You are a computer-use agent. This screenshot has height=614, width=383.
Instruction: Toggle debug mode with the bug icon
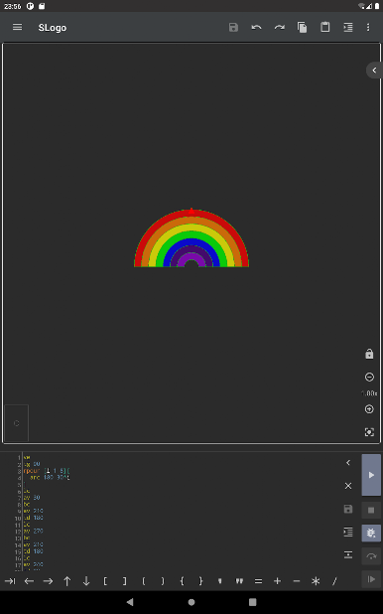click(371, 533)
